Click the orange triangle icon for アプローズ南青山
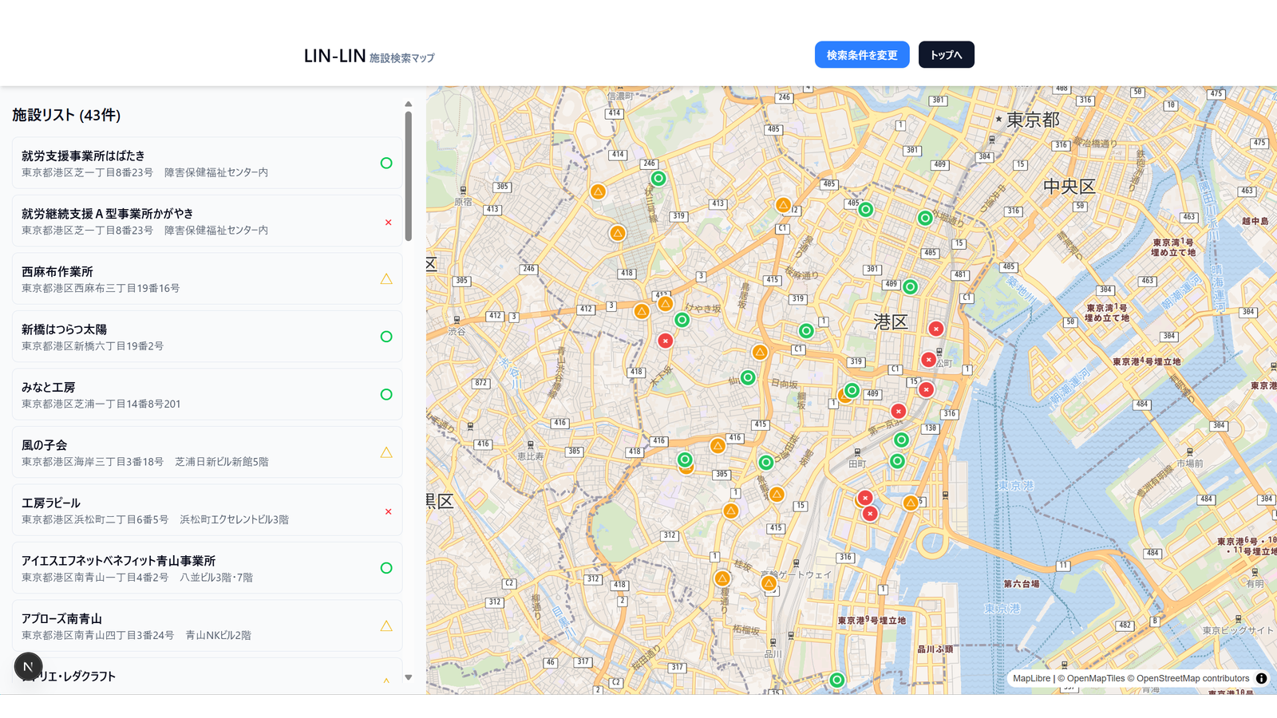1277x718 pixels. (x=386, y=625)
